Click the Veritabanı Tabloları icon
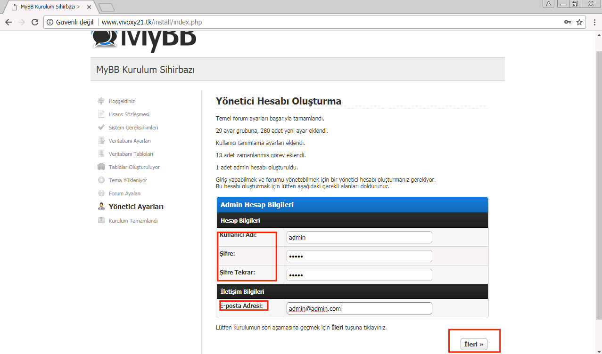 click(101, 153)
